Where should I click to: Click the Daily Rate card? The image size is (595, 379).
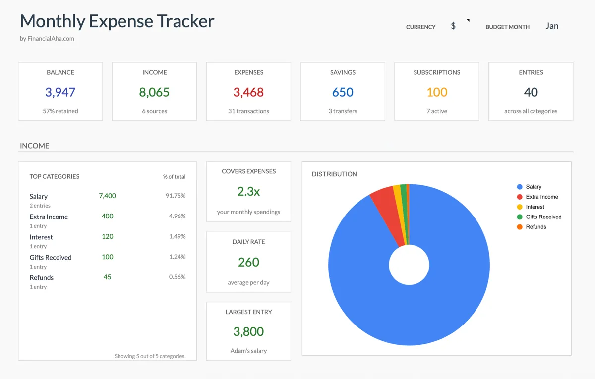[248, 262]
